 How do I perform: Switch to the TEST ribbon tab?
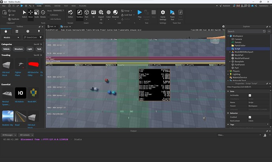[66, 6]
